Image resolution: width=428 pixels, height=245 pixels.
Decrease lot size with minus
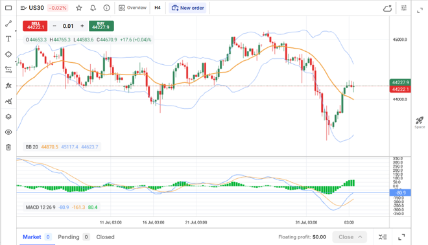[54, 26]
